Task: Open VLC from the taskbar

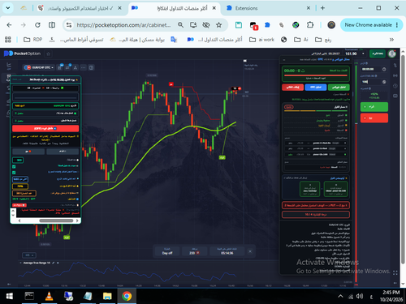Action: coord(49,296)
